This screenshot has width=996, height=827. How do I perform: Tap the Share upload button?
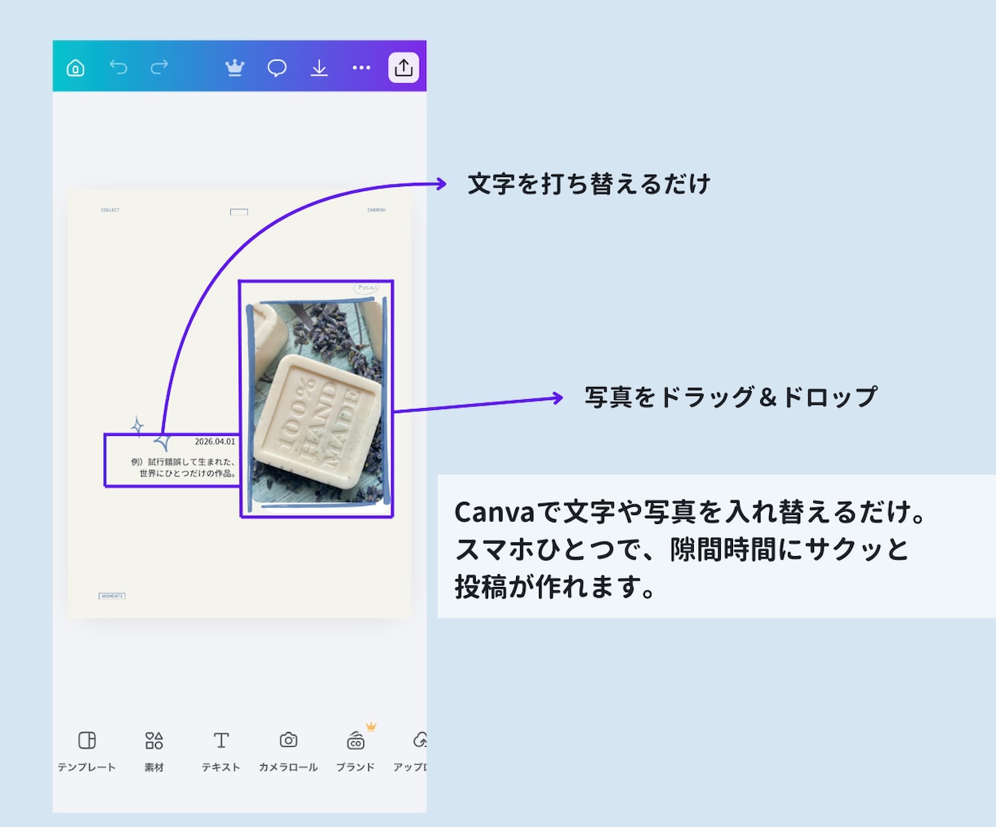coord(403,68)
